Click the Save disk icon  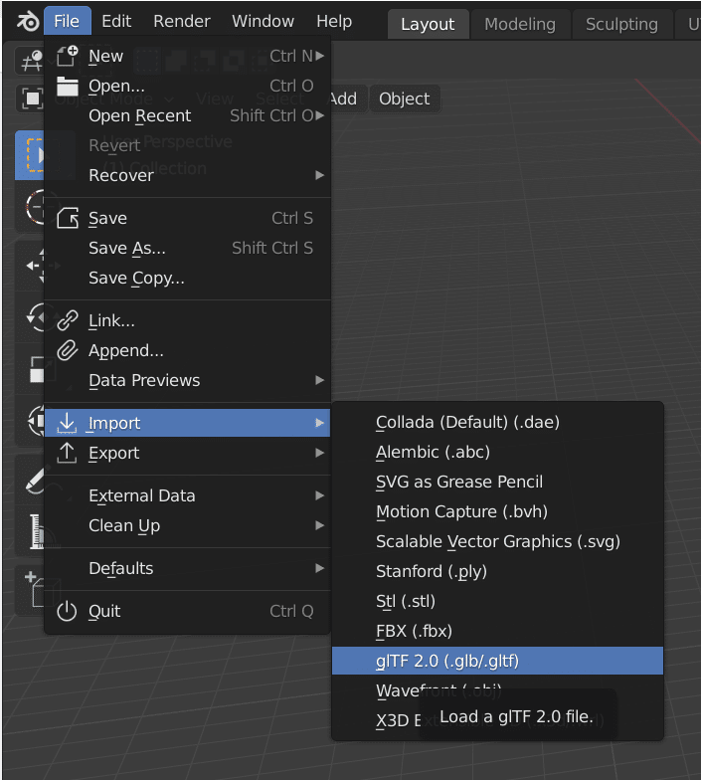68,218
